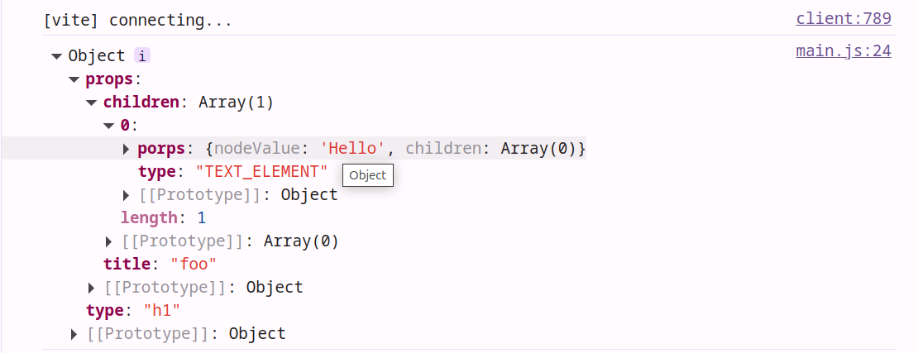The width and height of the screenshot is (918, 353).
Task: Expand the [[Prototype]]: Array(0) entry
Action: [x=109, y=241]
